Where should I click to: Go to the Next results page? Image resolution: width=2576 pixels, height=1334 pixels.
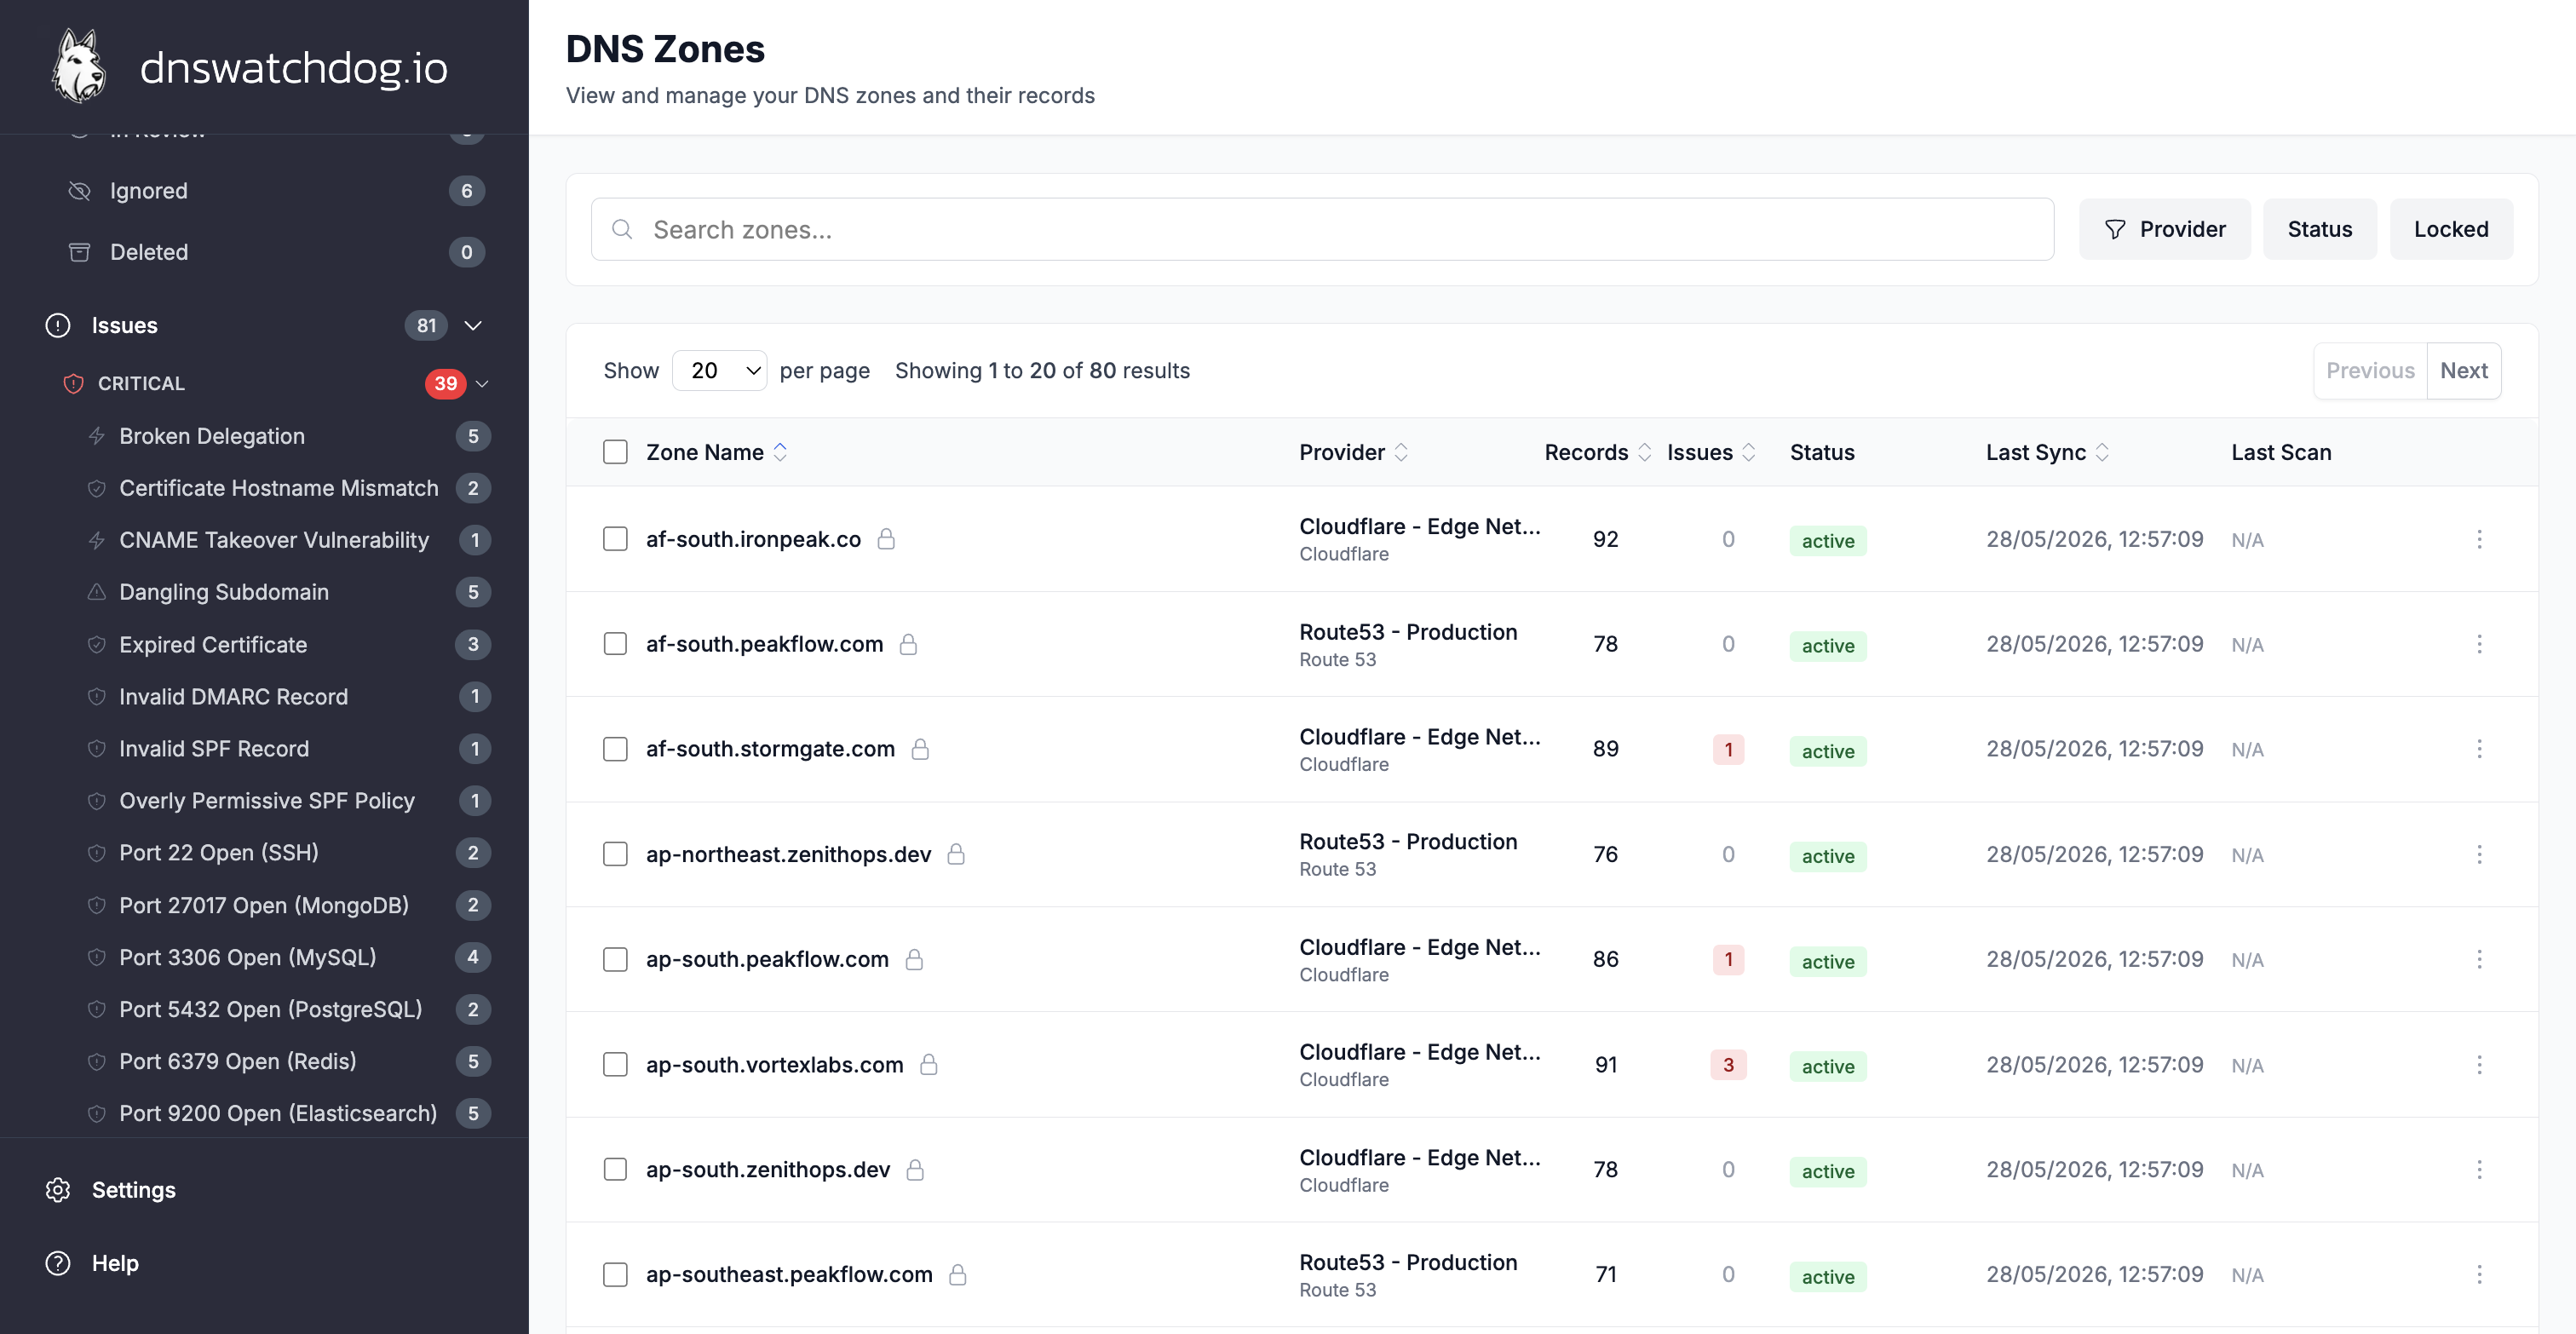(2463, 371)
